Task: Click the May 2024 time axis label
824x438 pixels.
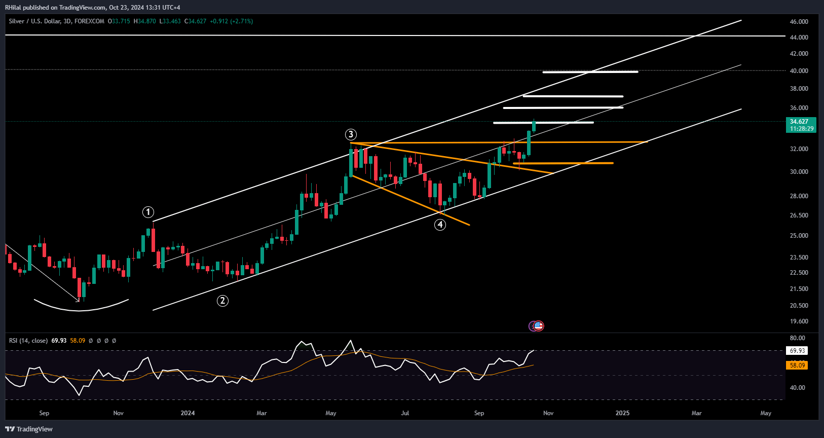Action: click(x=331, y=413)
